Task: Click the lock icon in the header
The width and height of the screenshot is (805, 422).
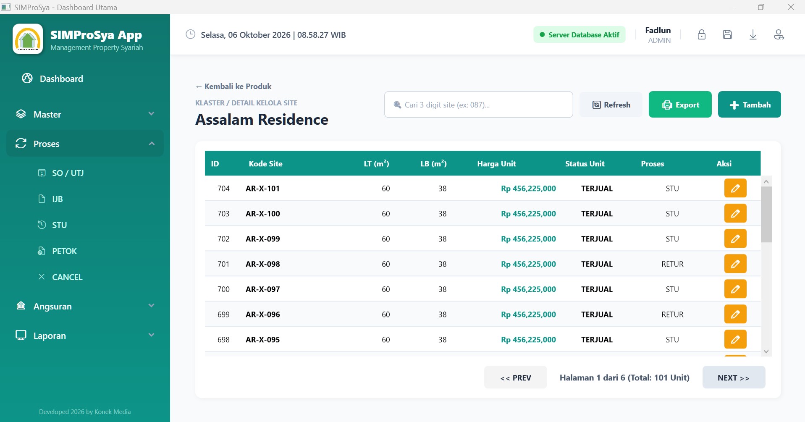Action: (x=701, y=35)
